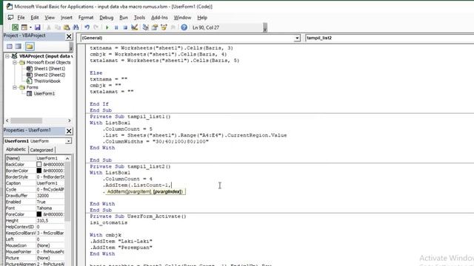Switch to the Categorized properties tab
Image resolution: width=474 pixels, height=266 pixels.
click(41, 149)
